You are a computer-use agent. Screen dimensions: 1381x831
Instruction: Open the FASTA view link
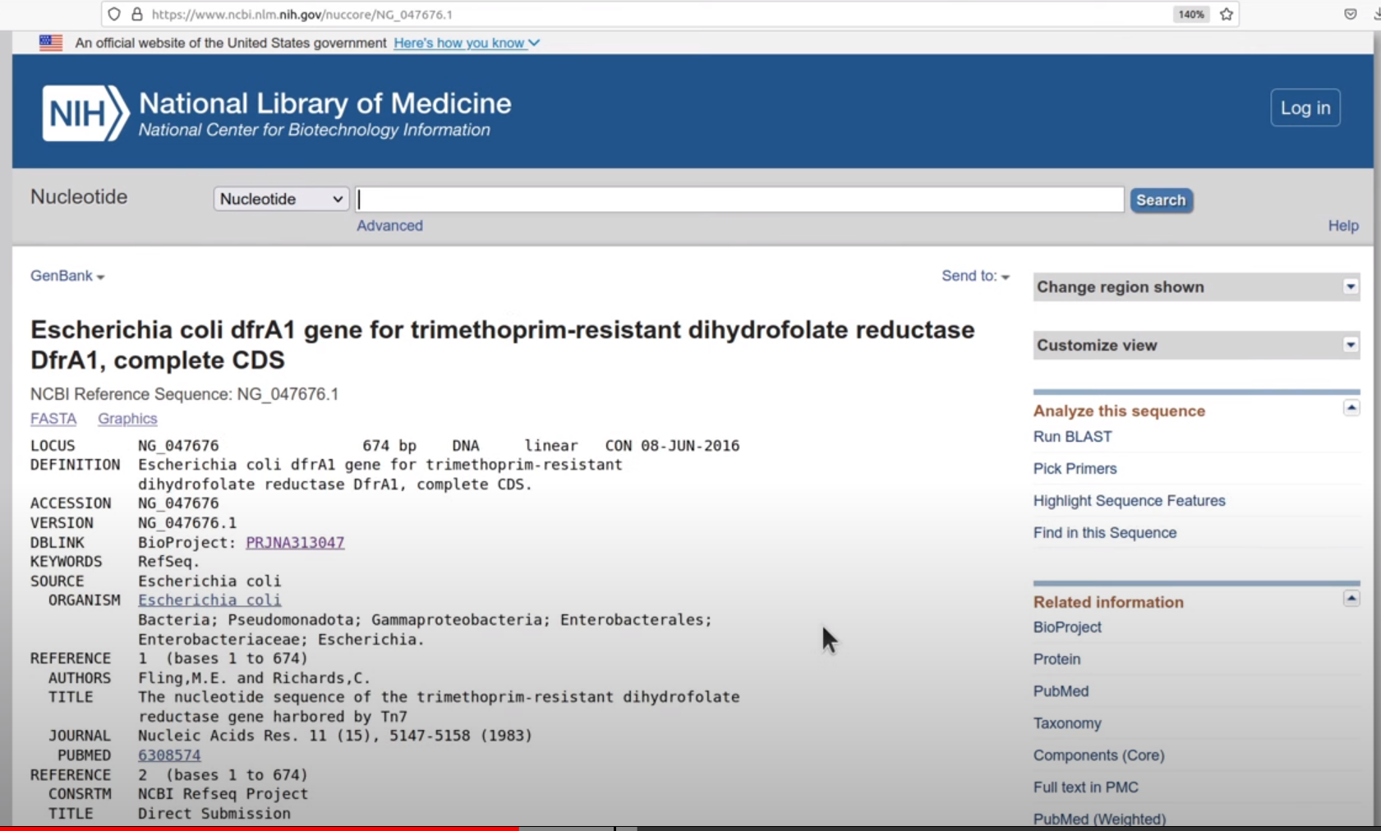53,419
